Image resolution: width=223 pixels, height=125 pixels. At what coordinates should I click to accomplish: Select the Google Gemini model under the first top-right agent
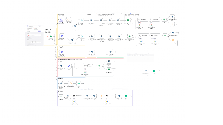point(139,25)
